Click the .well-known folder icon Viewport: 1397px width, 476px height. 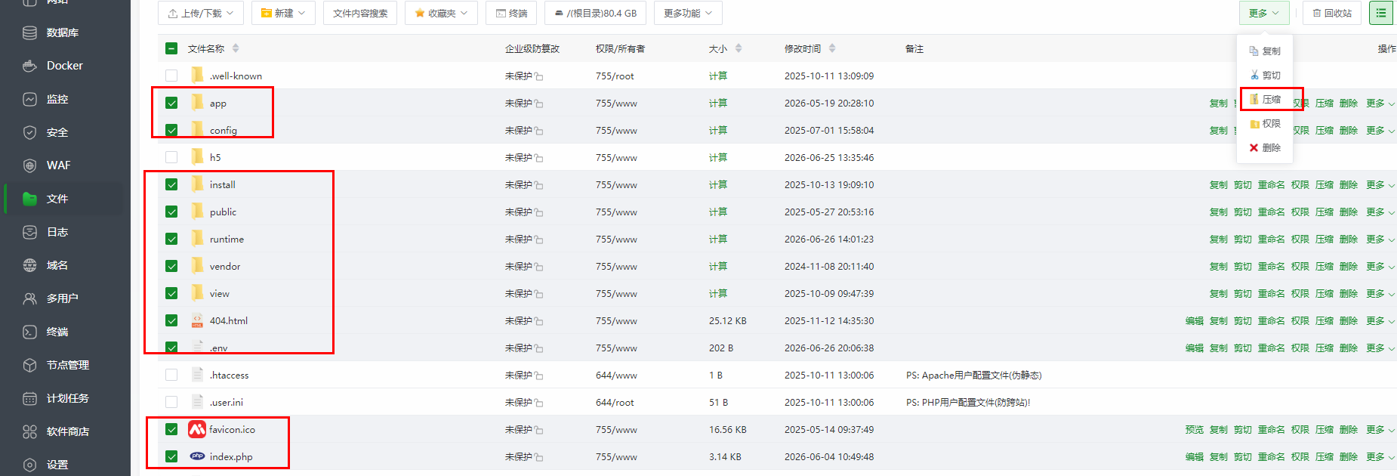point(197,75)
